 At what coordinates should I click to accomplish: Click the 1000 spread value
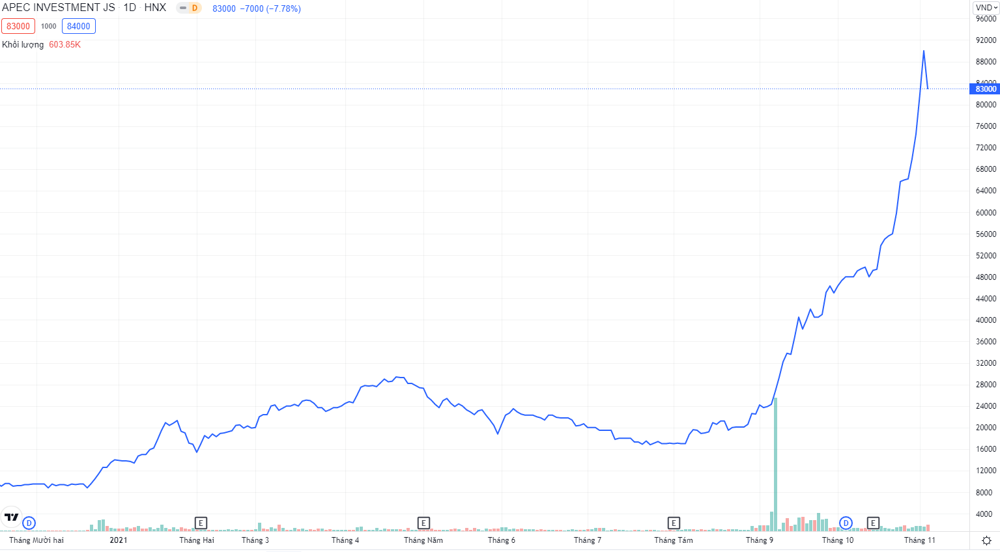click(x=49, y=26)
